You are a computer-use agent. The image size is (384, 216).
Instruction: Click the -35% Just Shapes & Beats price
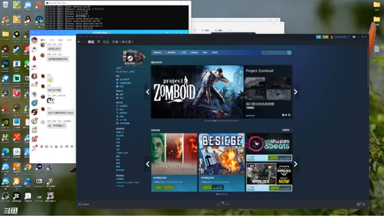(279, 158)
